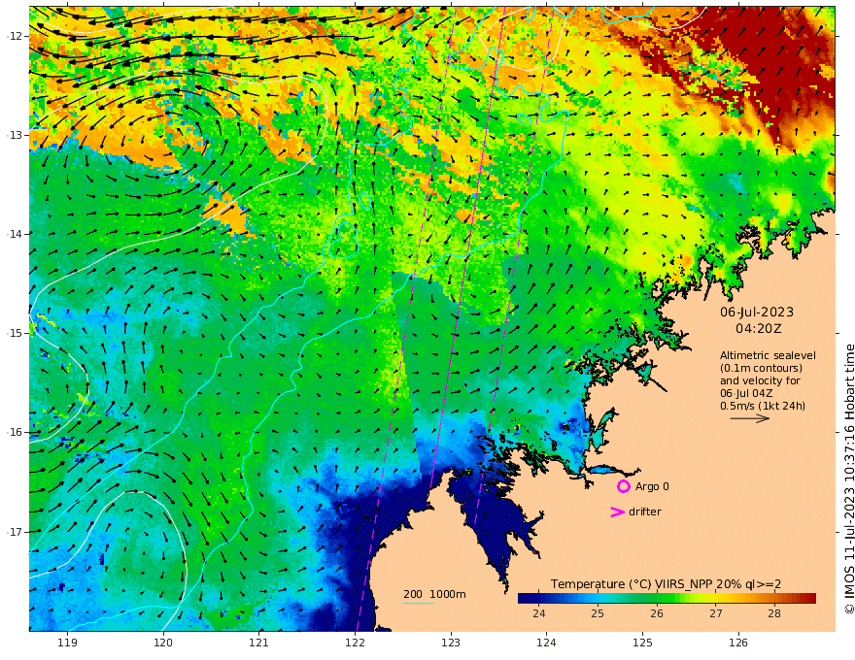Click the Temperature VIIRS_NPP colorbar title
Image resolution: width=855 pixels, height=660 pixels.
pyautogui.click(x=666, y=584)
